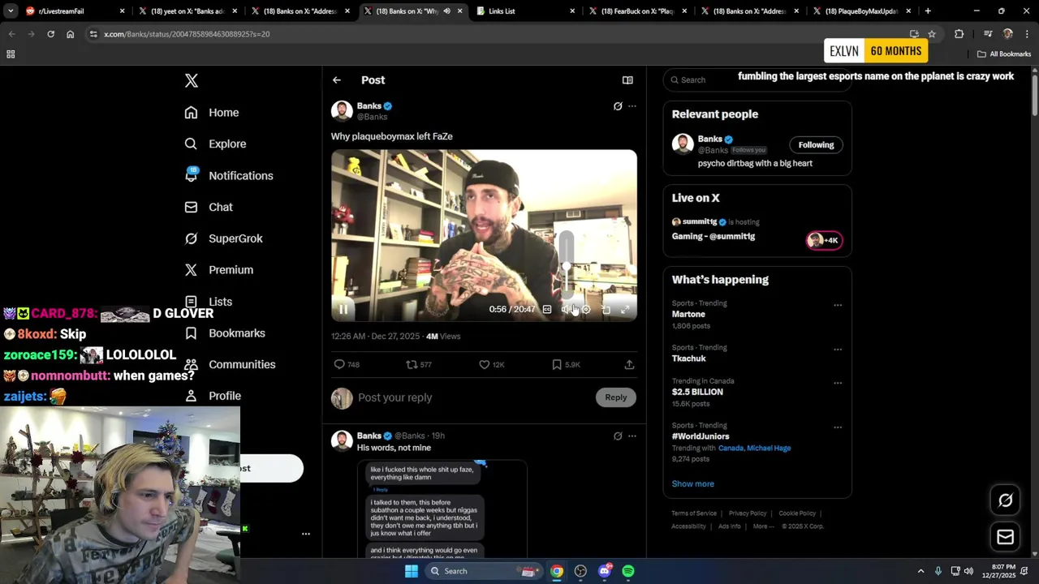1039x584 pixels.
Task: Switch to the PlaqueBoyMaxUpdate tab
Action: [862, 11]
